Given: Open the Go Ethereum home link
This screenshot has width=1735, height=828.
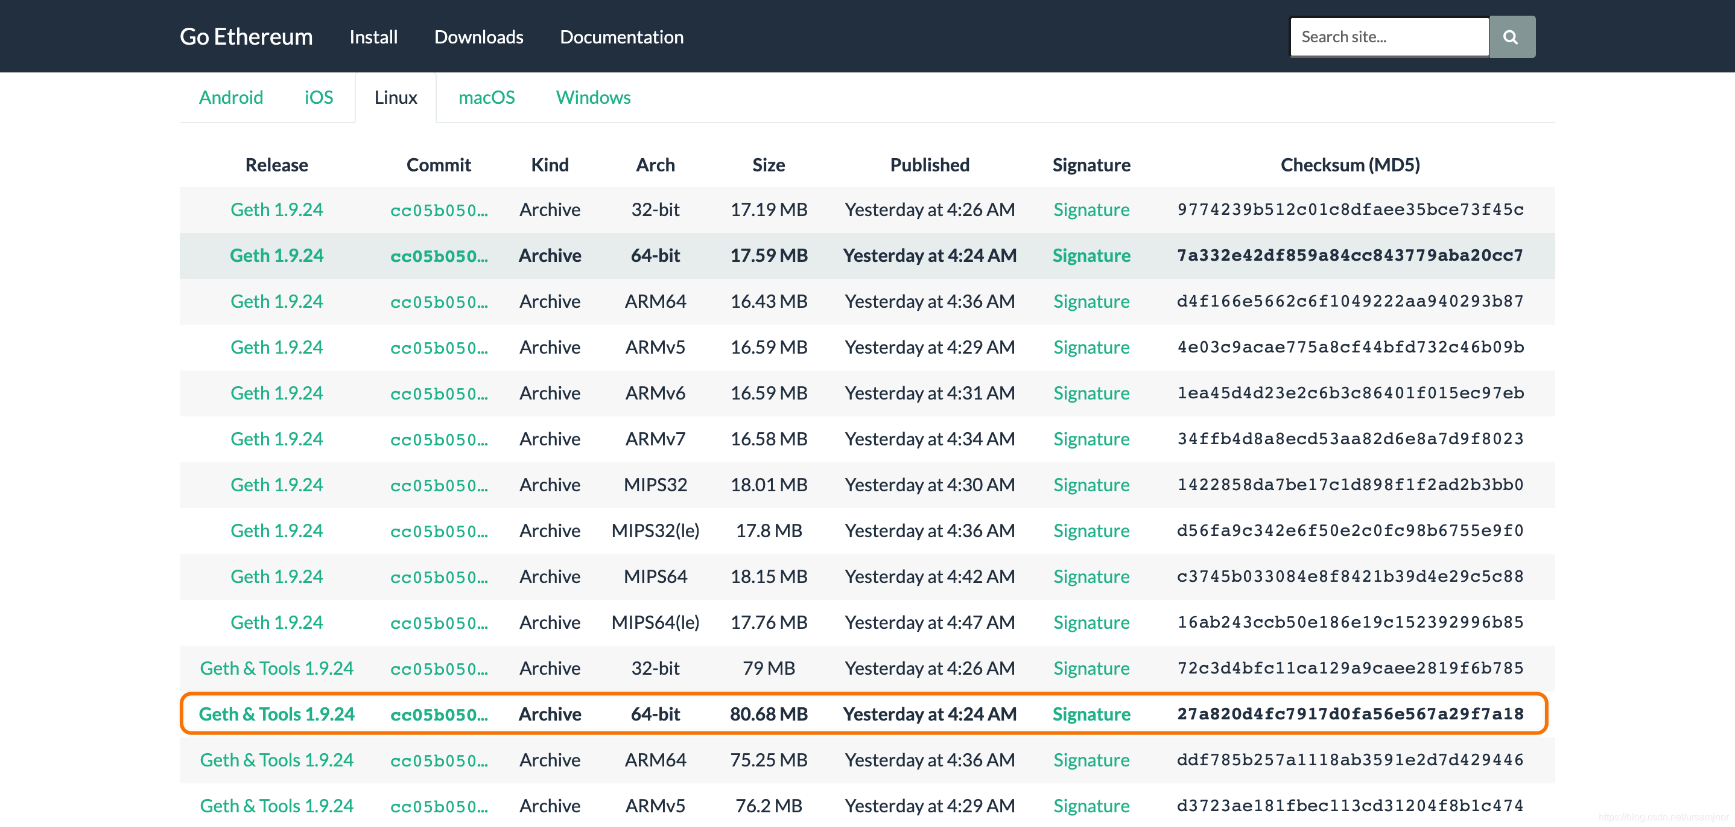Looking at the screenshot, I should coord(246,36).
